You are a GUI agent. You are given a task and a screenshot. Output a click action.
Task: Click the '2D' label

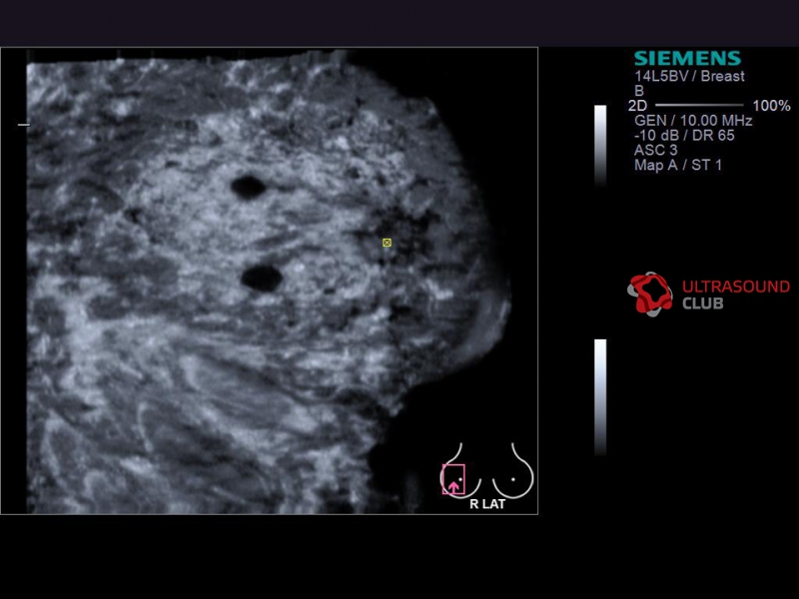[637, 106]
